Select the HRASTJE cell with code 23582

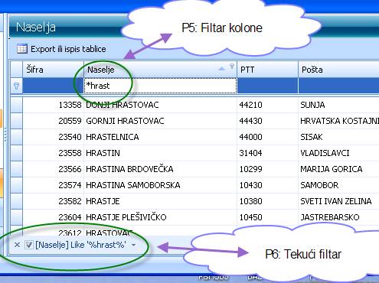tap(161, 201)
